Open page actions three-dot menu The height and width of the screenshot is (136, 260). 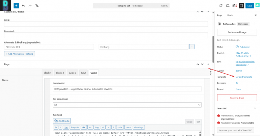[x=255, y=24]
